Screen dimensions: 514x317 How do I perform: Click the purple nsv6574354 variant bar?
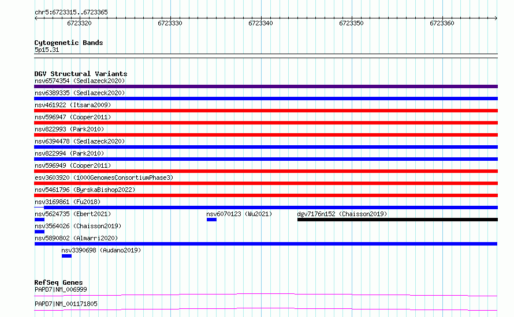click(x=266, y=86)
